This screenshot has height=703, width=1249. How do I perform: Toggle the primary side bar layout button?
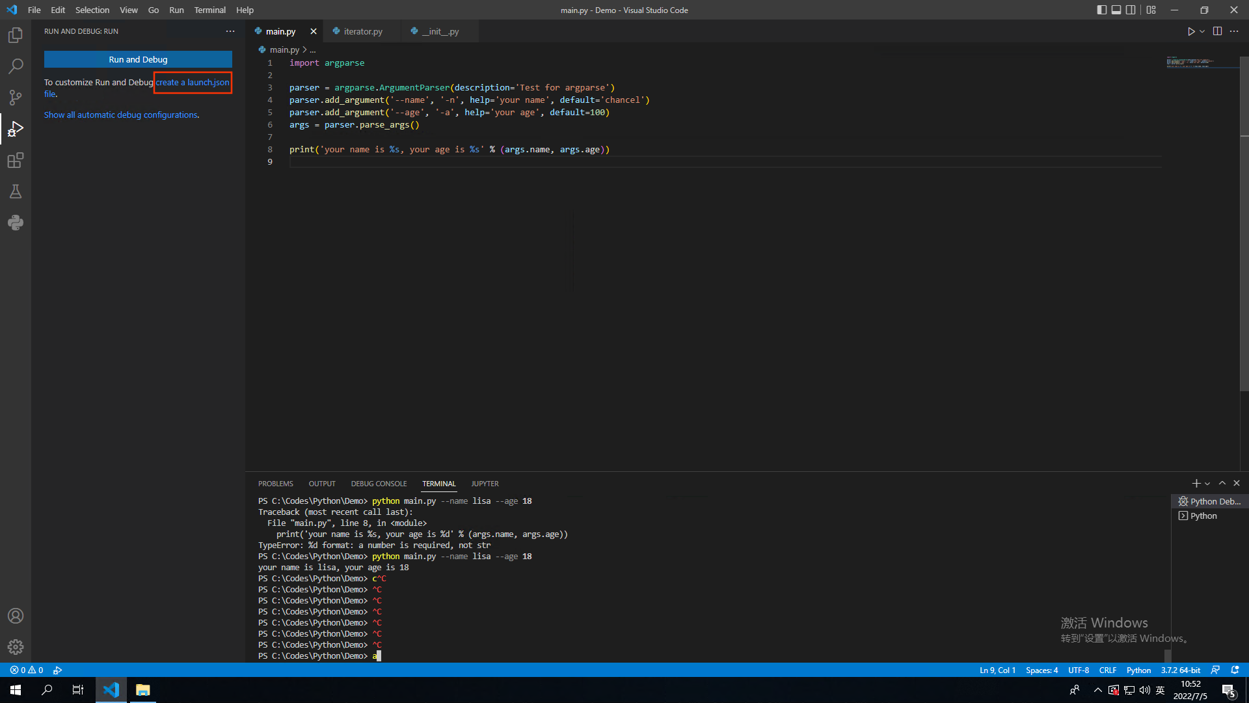coord(1101,10)
